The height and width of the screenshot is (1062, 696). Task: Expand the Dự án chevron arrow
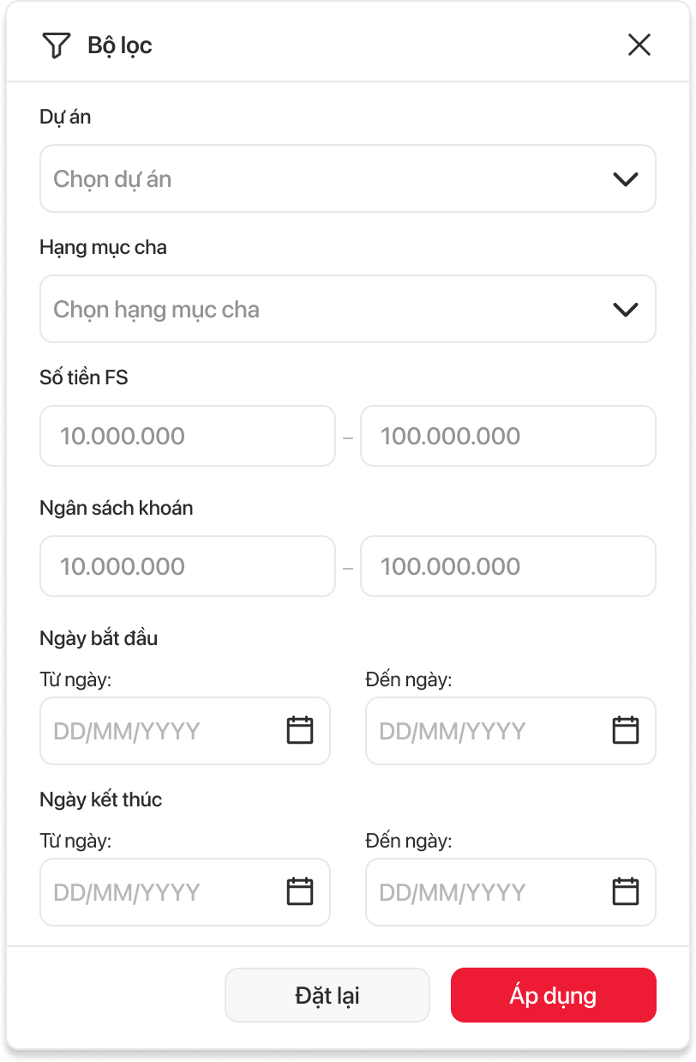click(x=626, y=178)
